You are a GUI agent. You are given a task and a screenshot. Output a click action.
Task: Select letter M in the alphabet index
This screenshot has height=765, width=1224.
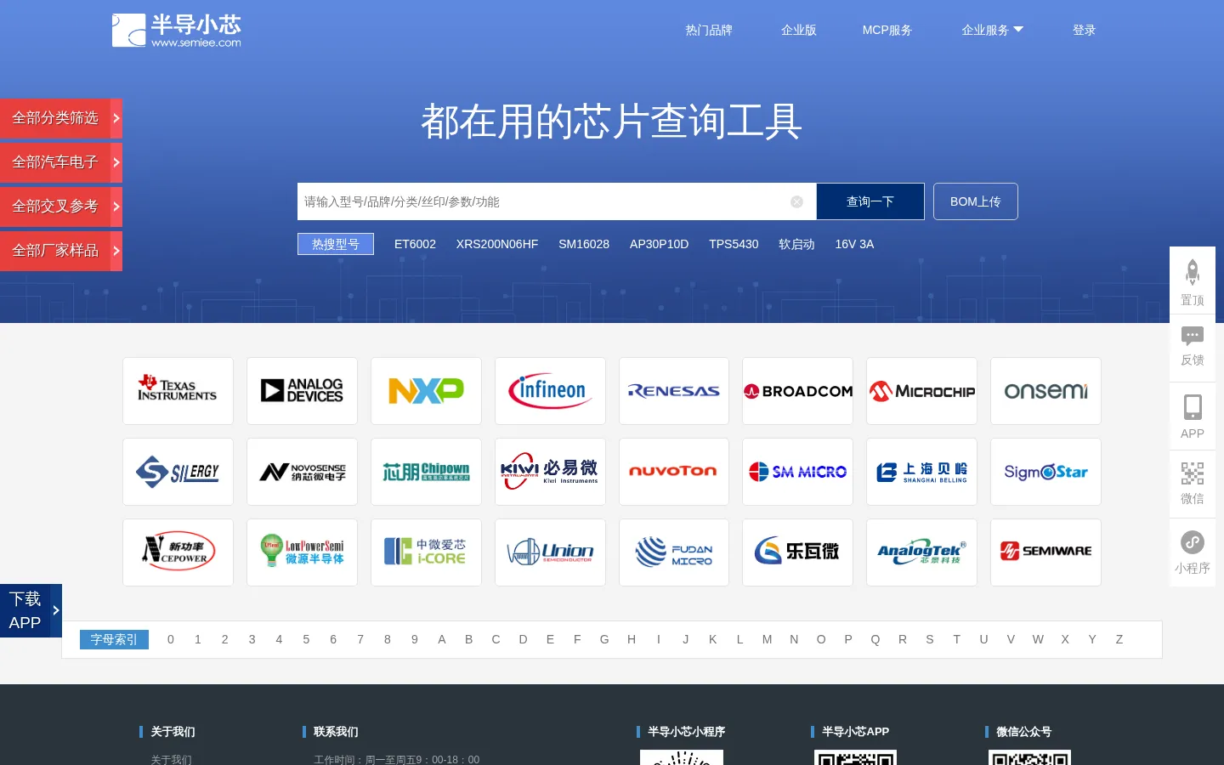tap(767, 639)
